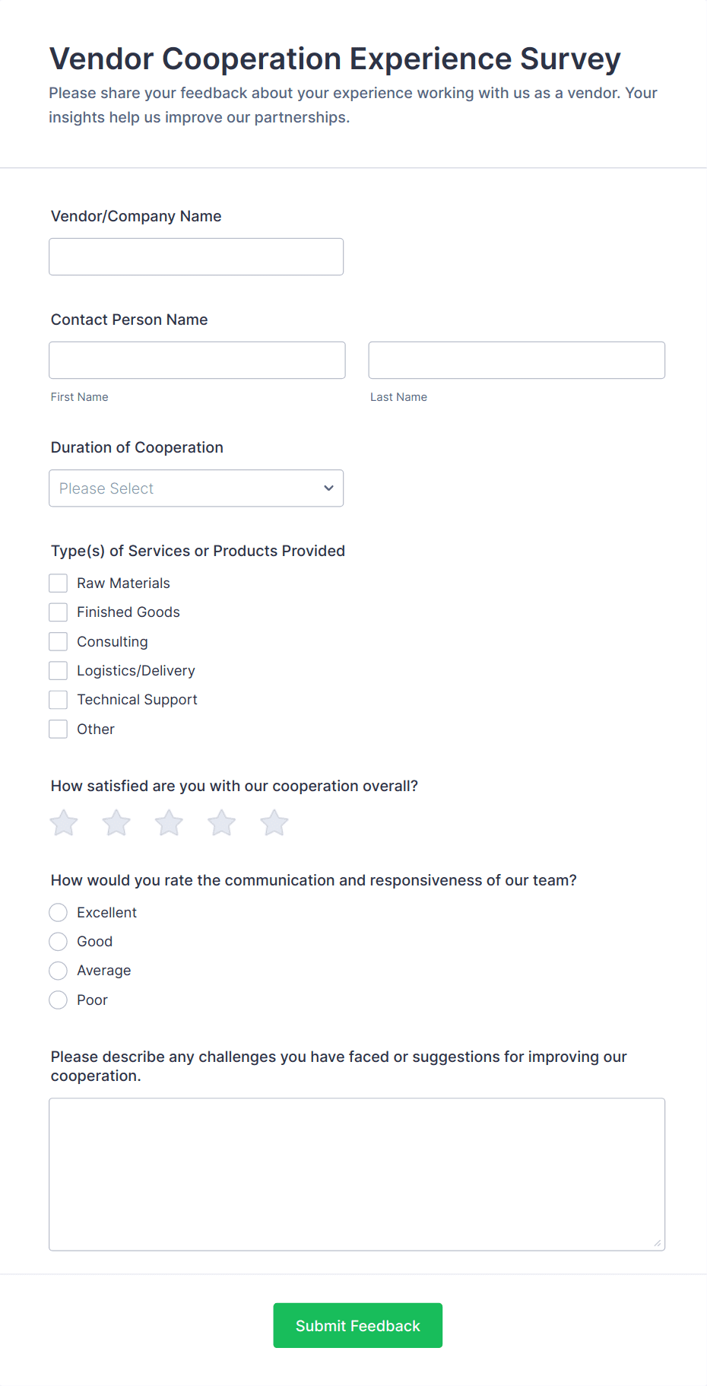Click the dropdown chevron arrow icon
The width and height of the screenshot is (707, 1386).
coord(328,488)
